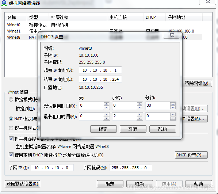Click 外部连接 column header
218x194 pixels.
(x=78, y=17)
